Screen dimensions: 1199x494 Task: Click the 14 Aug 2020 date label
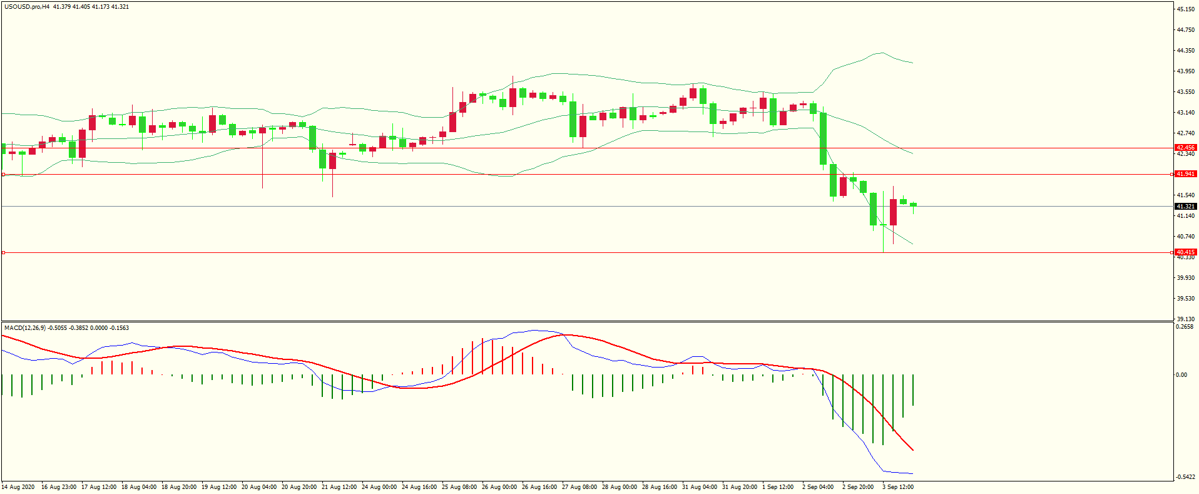tap(19, 487)
